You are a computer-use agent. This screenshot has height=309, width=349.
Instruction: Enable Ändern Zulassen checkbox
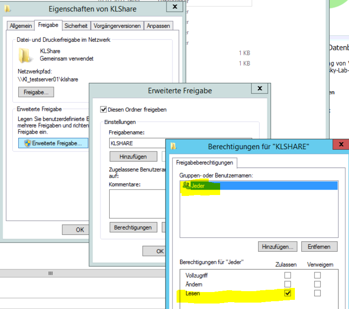pyautogui.click(x=288, y=284)
